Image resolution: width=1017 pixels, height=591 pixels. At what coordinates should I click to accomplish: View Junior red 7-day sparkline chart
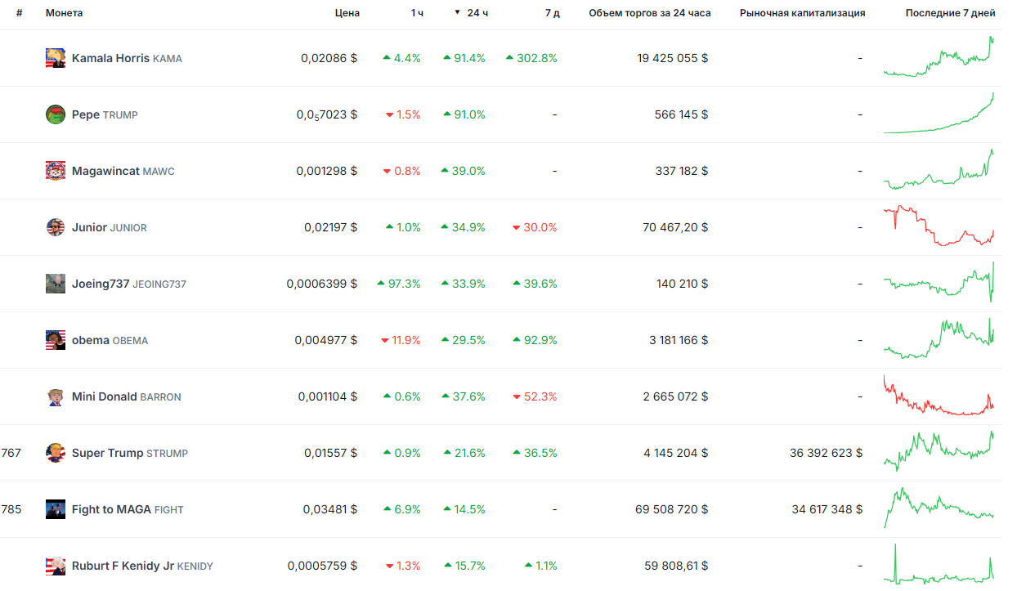939,226
